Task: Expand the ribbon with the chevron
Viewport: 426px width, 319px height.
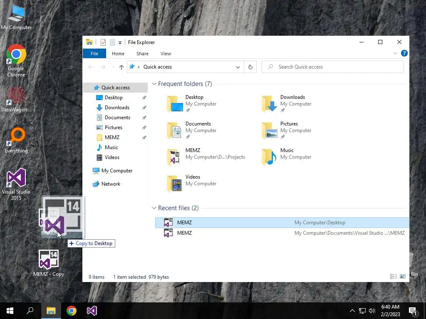Action: click(395, 54)
